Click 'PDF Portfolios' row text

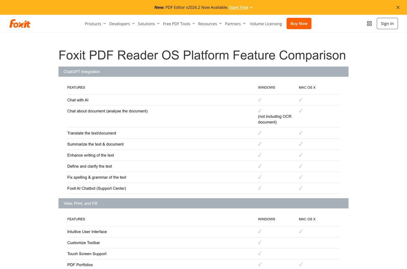coord(80,265)
